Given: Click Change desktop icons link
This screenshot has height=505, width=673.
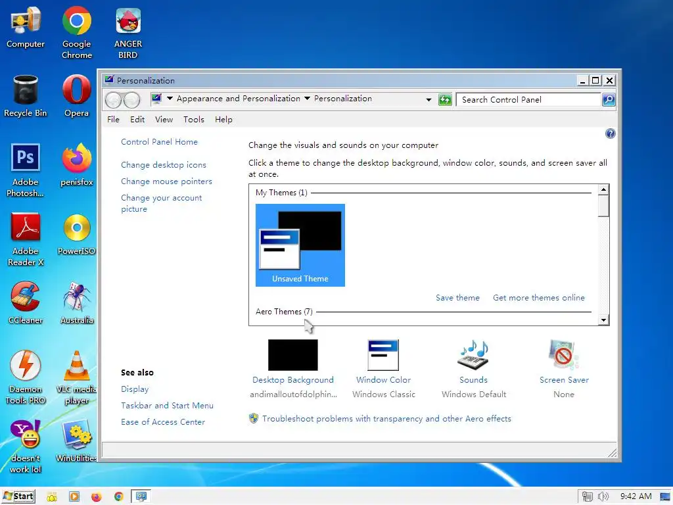Looking at the screenshot, I should [x=164, y=165].
